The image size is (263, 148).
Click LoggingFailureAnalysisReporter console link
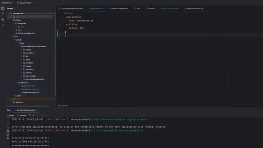click(x=117, y=131)
